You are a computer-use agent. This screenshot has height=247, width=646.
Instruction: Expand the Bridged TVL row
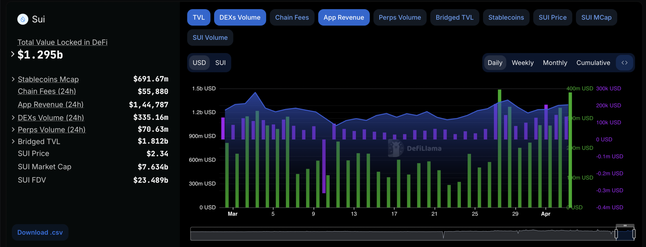[x=13, y=142]
